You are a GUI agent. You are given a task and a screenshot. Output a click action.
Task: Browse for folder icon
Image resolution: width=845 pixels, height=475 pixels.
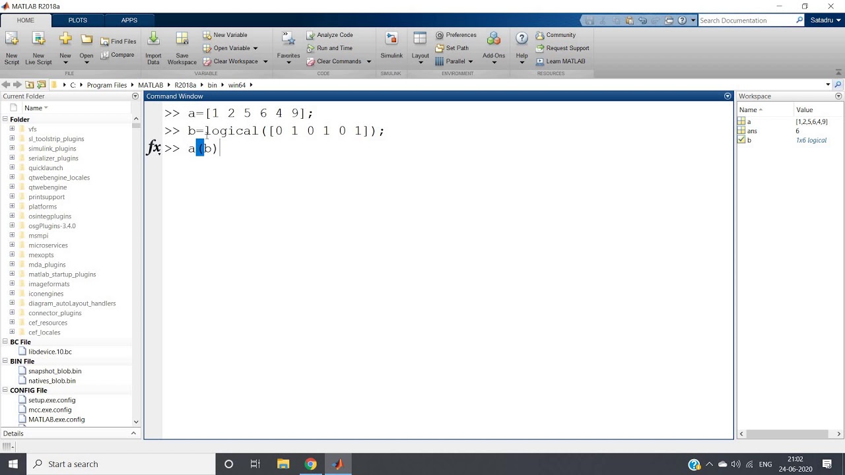point(42,85)
